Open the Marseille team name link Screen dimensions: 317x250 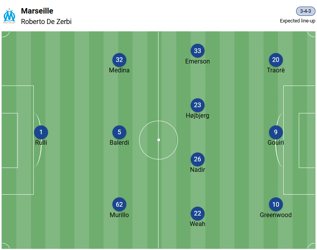point(37,11)
